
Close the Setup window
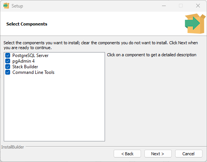[x=198, y=6]
